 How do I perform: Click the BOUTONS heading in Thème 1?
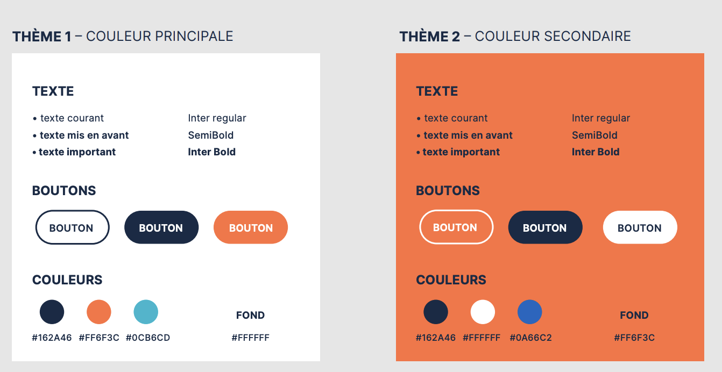[64, 191]
